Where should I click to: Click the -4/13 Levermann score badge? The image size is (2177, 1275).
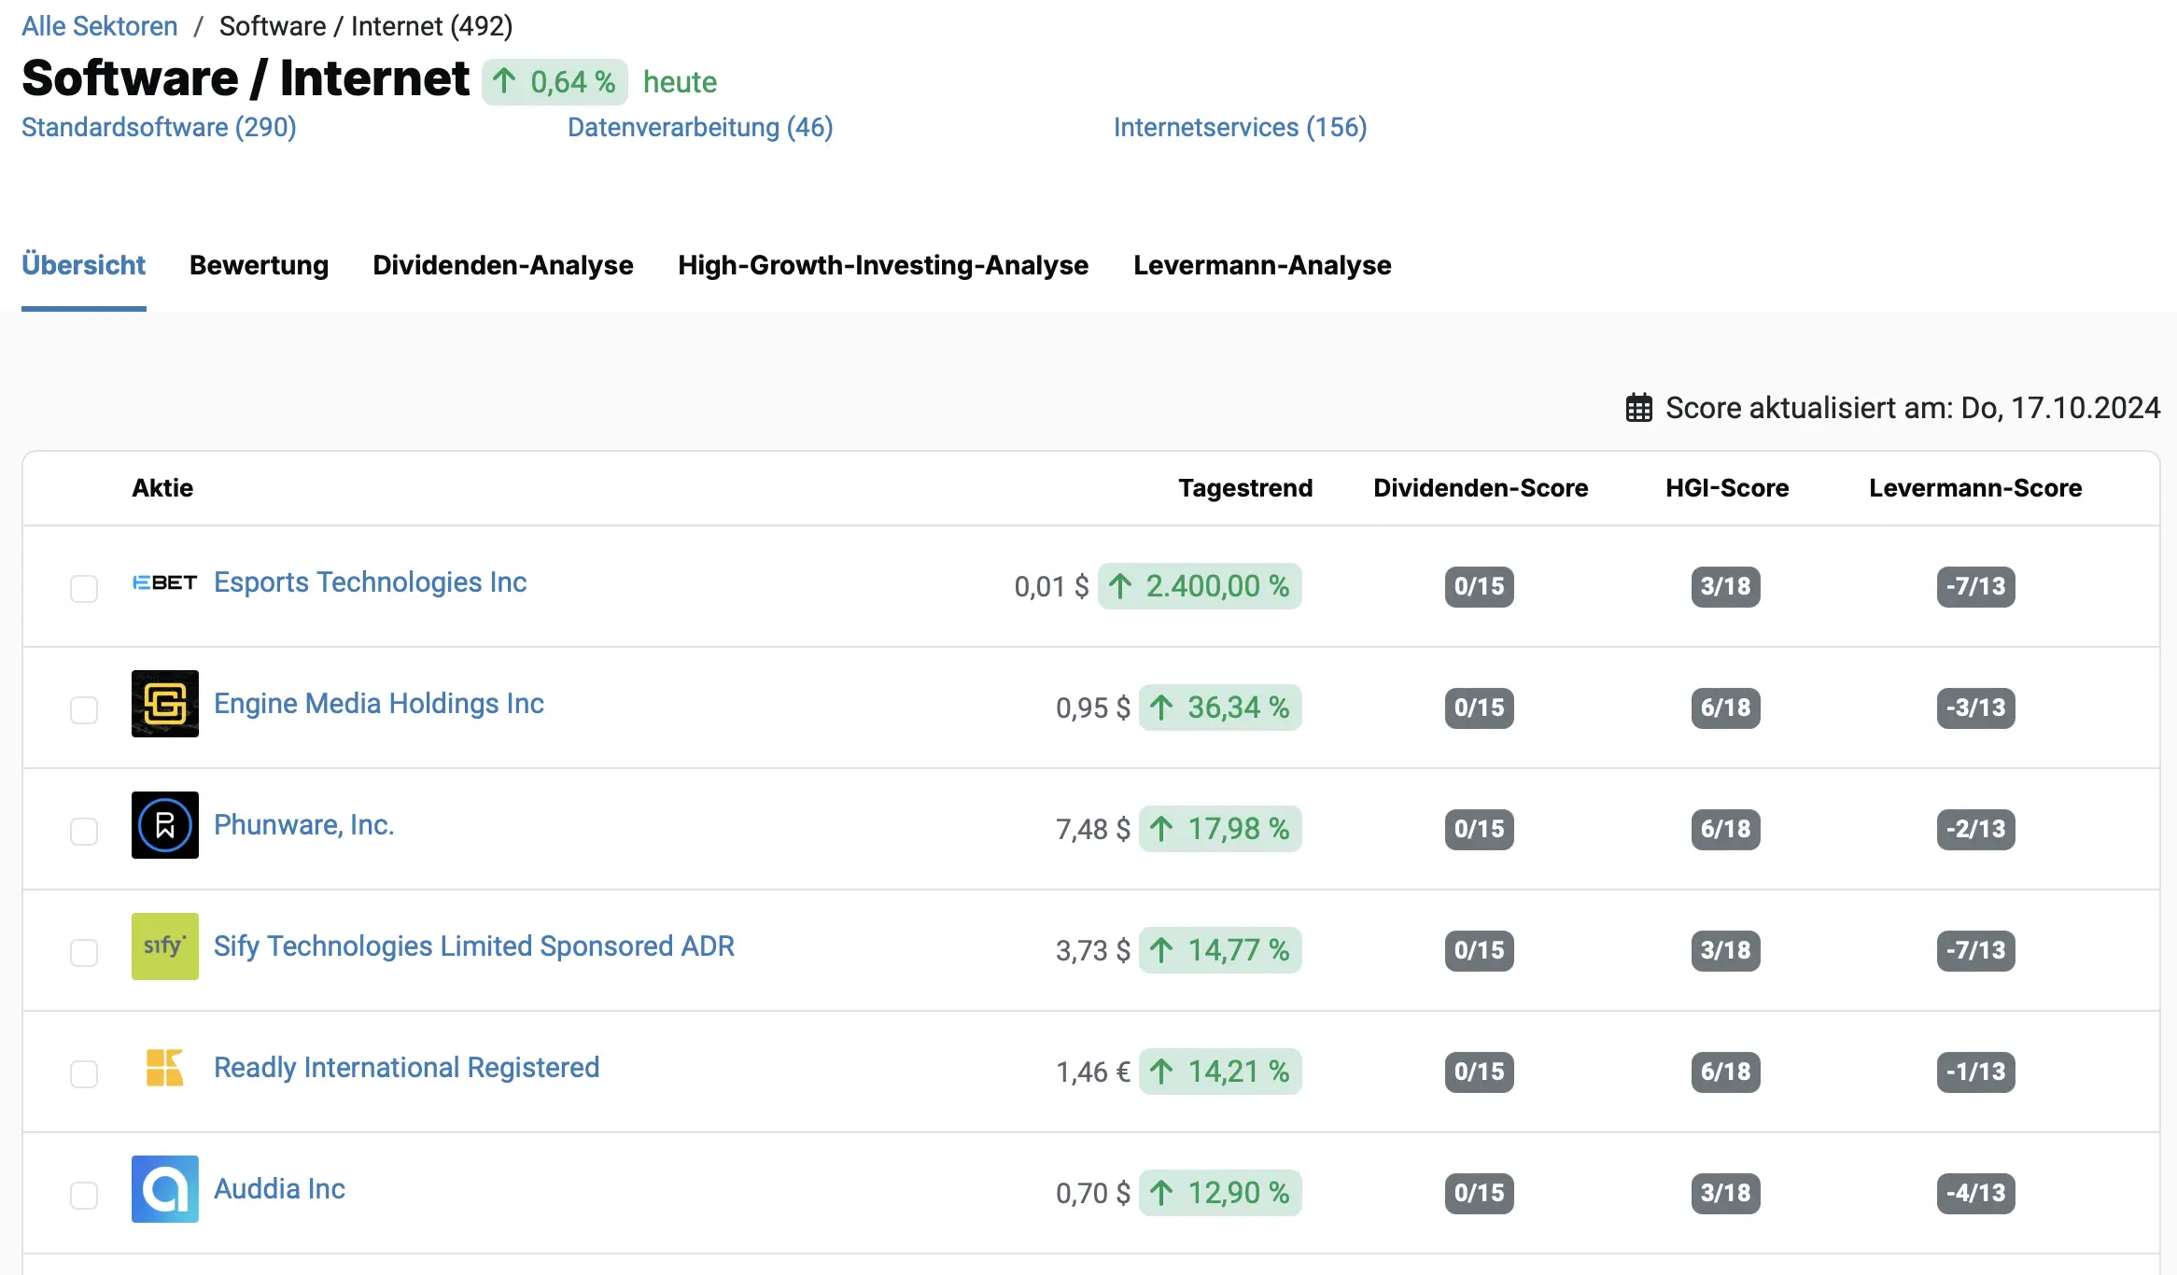(1976, 1194)
